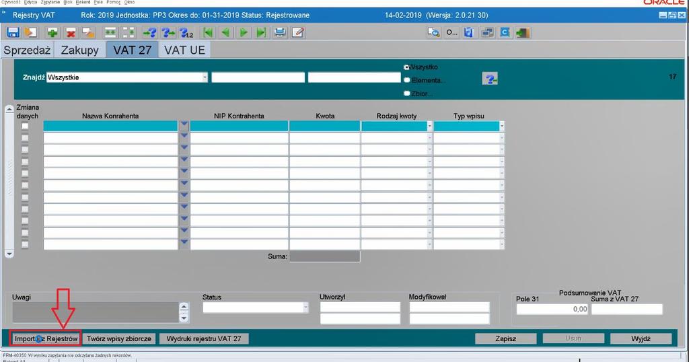Viewport: 689px width, 362px height.
Task: Click the grey Suma total field
Action: pos(325,256)
